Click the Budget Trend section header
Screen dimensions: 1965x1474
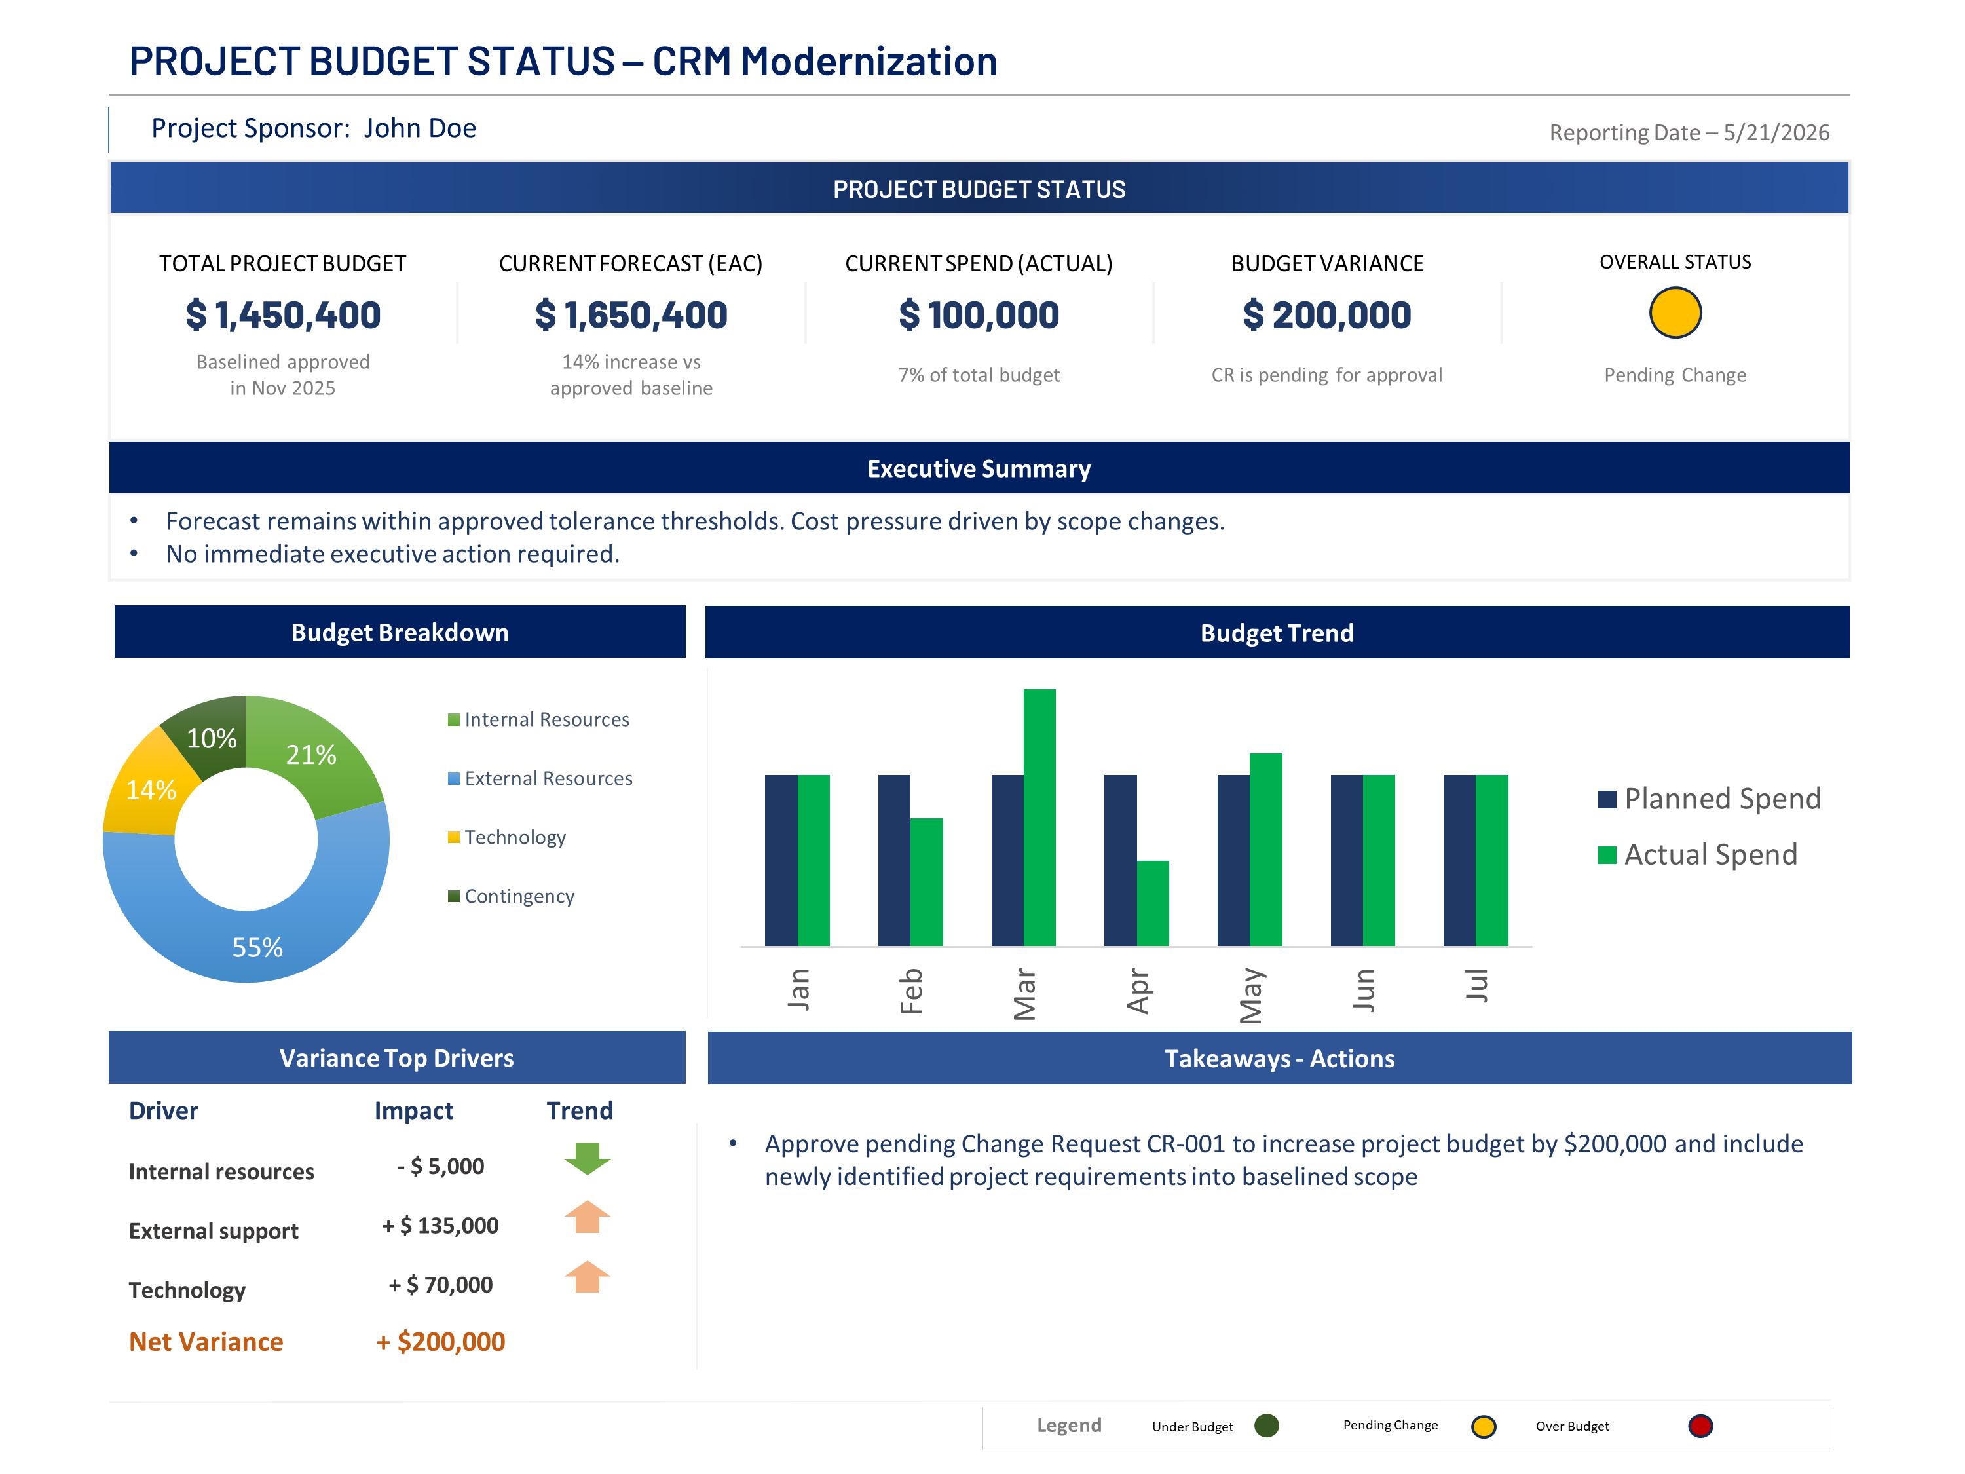point(1277,633)
